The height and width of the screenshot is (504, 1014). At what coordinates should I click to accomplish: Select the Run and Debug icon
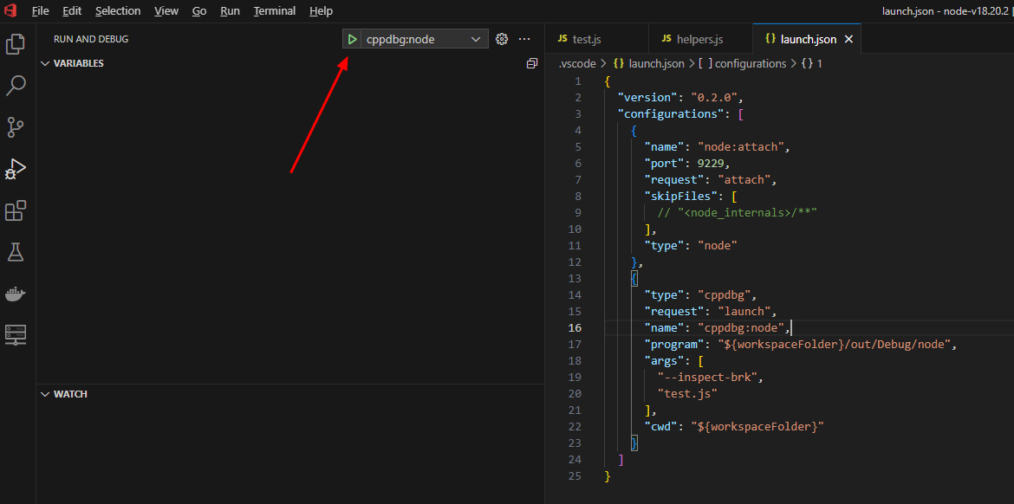coord(16,169)
